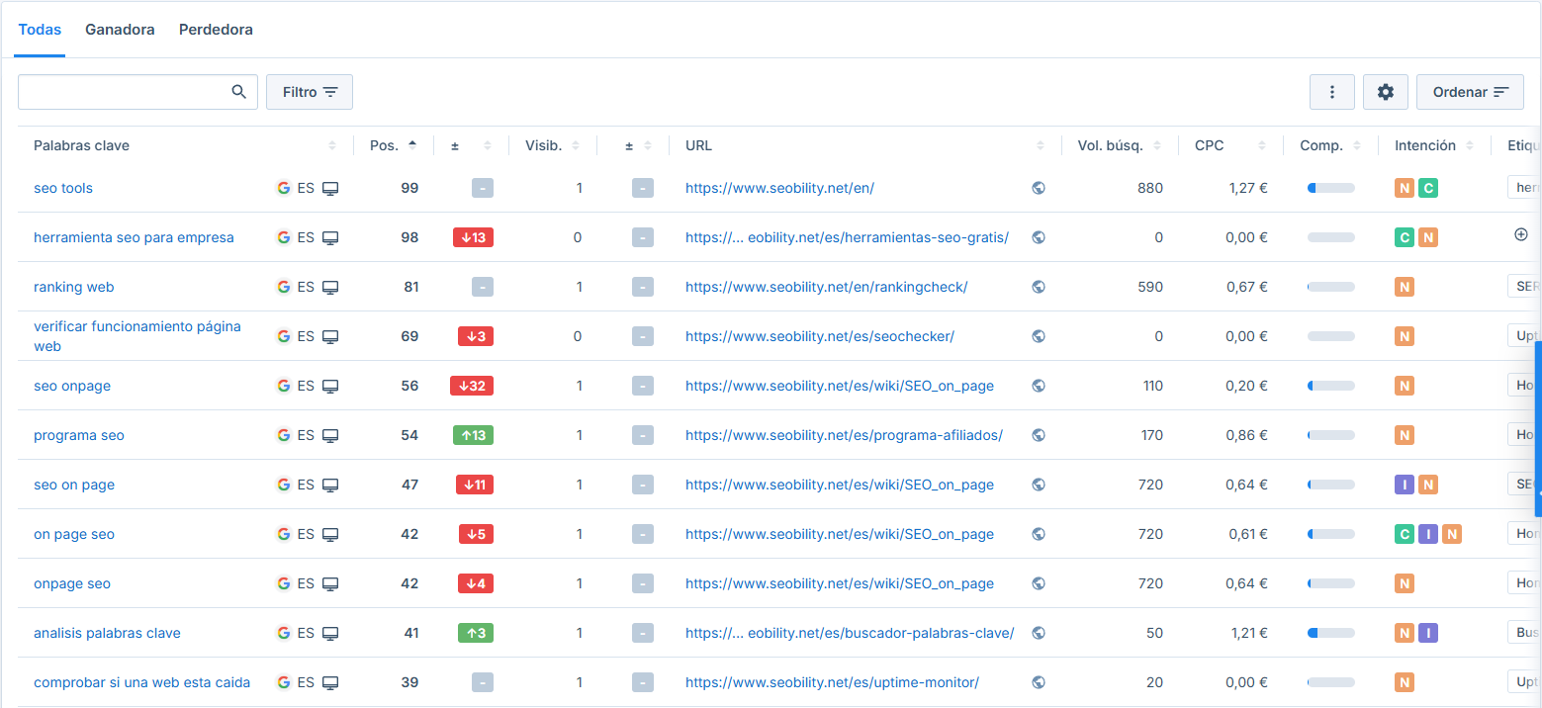Click the 880 search volume value
The image size is (1542, 708).
1149,188
